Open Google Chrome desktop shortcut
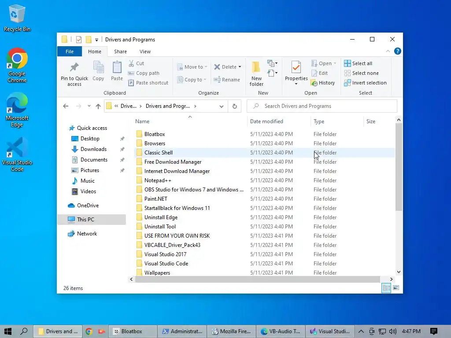 coord(17,66)
